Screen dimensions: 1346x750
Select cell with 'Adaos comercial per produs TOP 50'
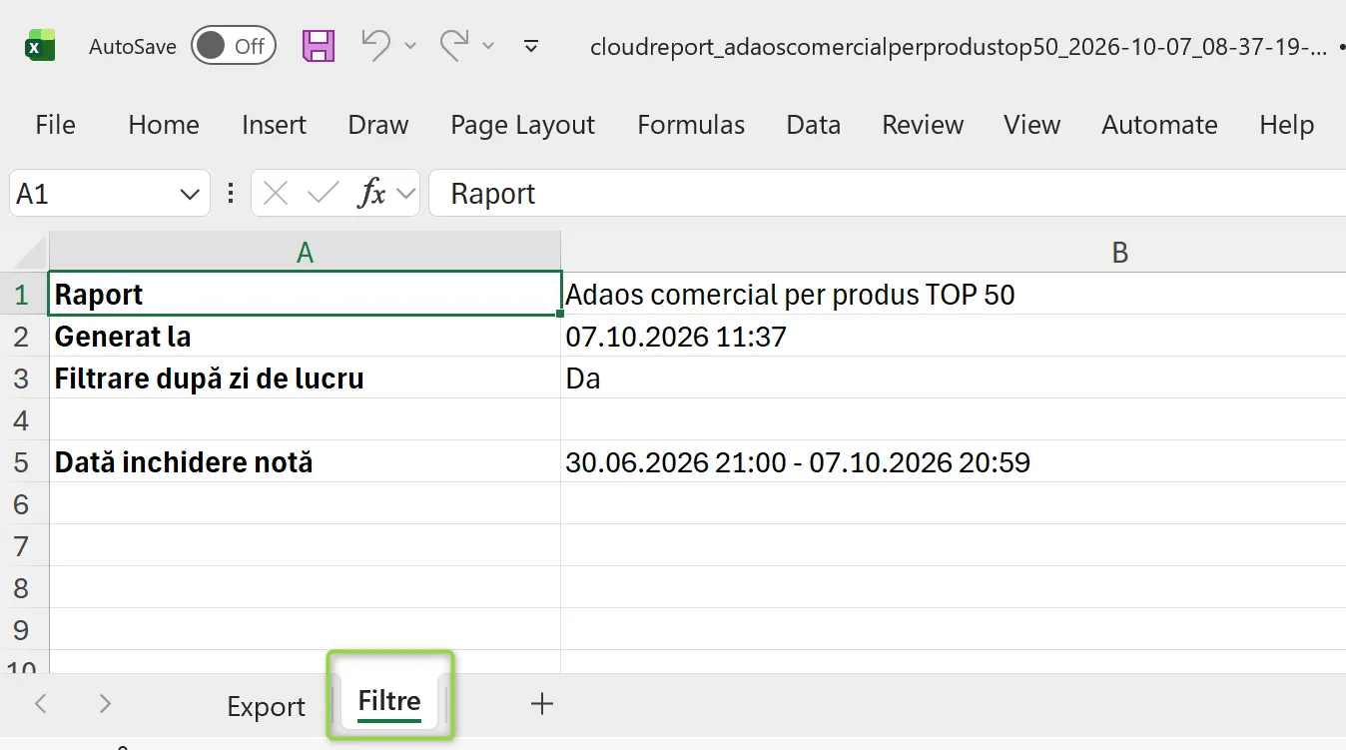pyautogui.click(x=954, y=295)
